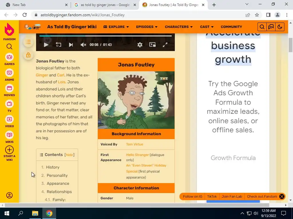Hide the Contents box
This screenshot has width=293, height=219.
(69, 155)
